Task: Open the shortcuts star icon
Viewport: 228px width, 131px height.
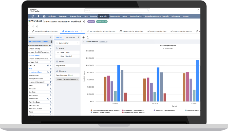Action: coord(39,16)
